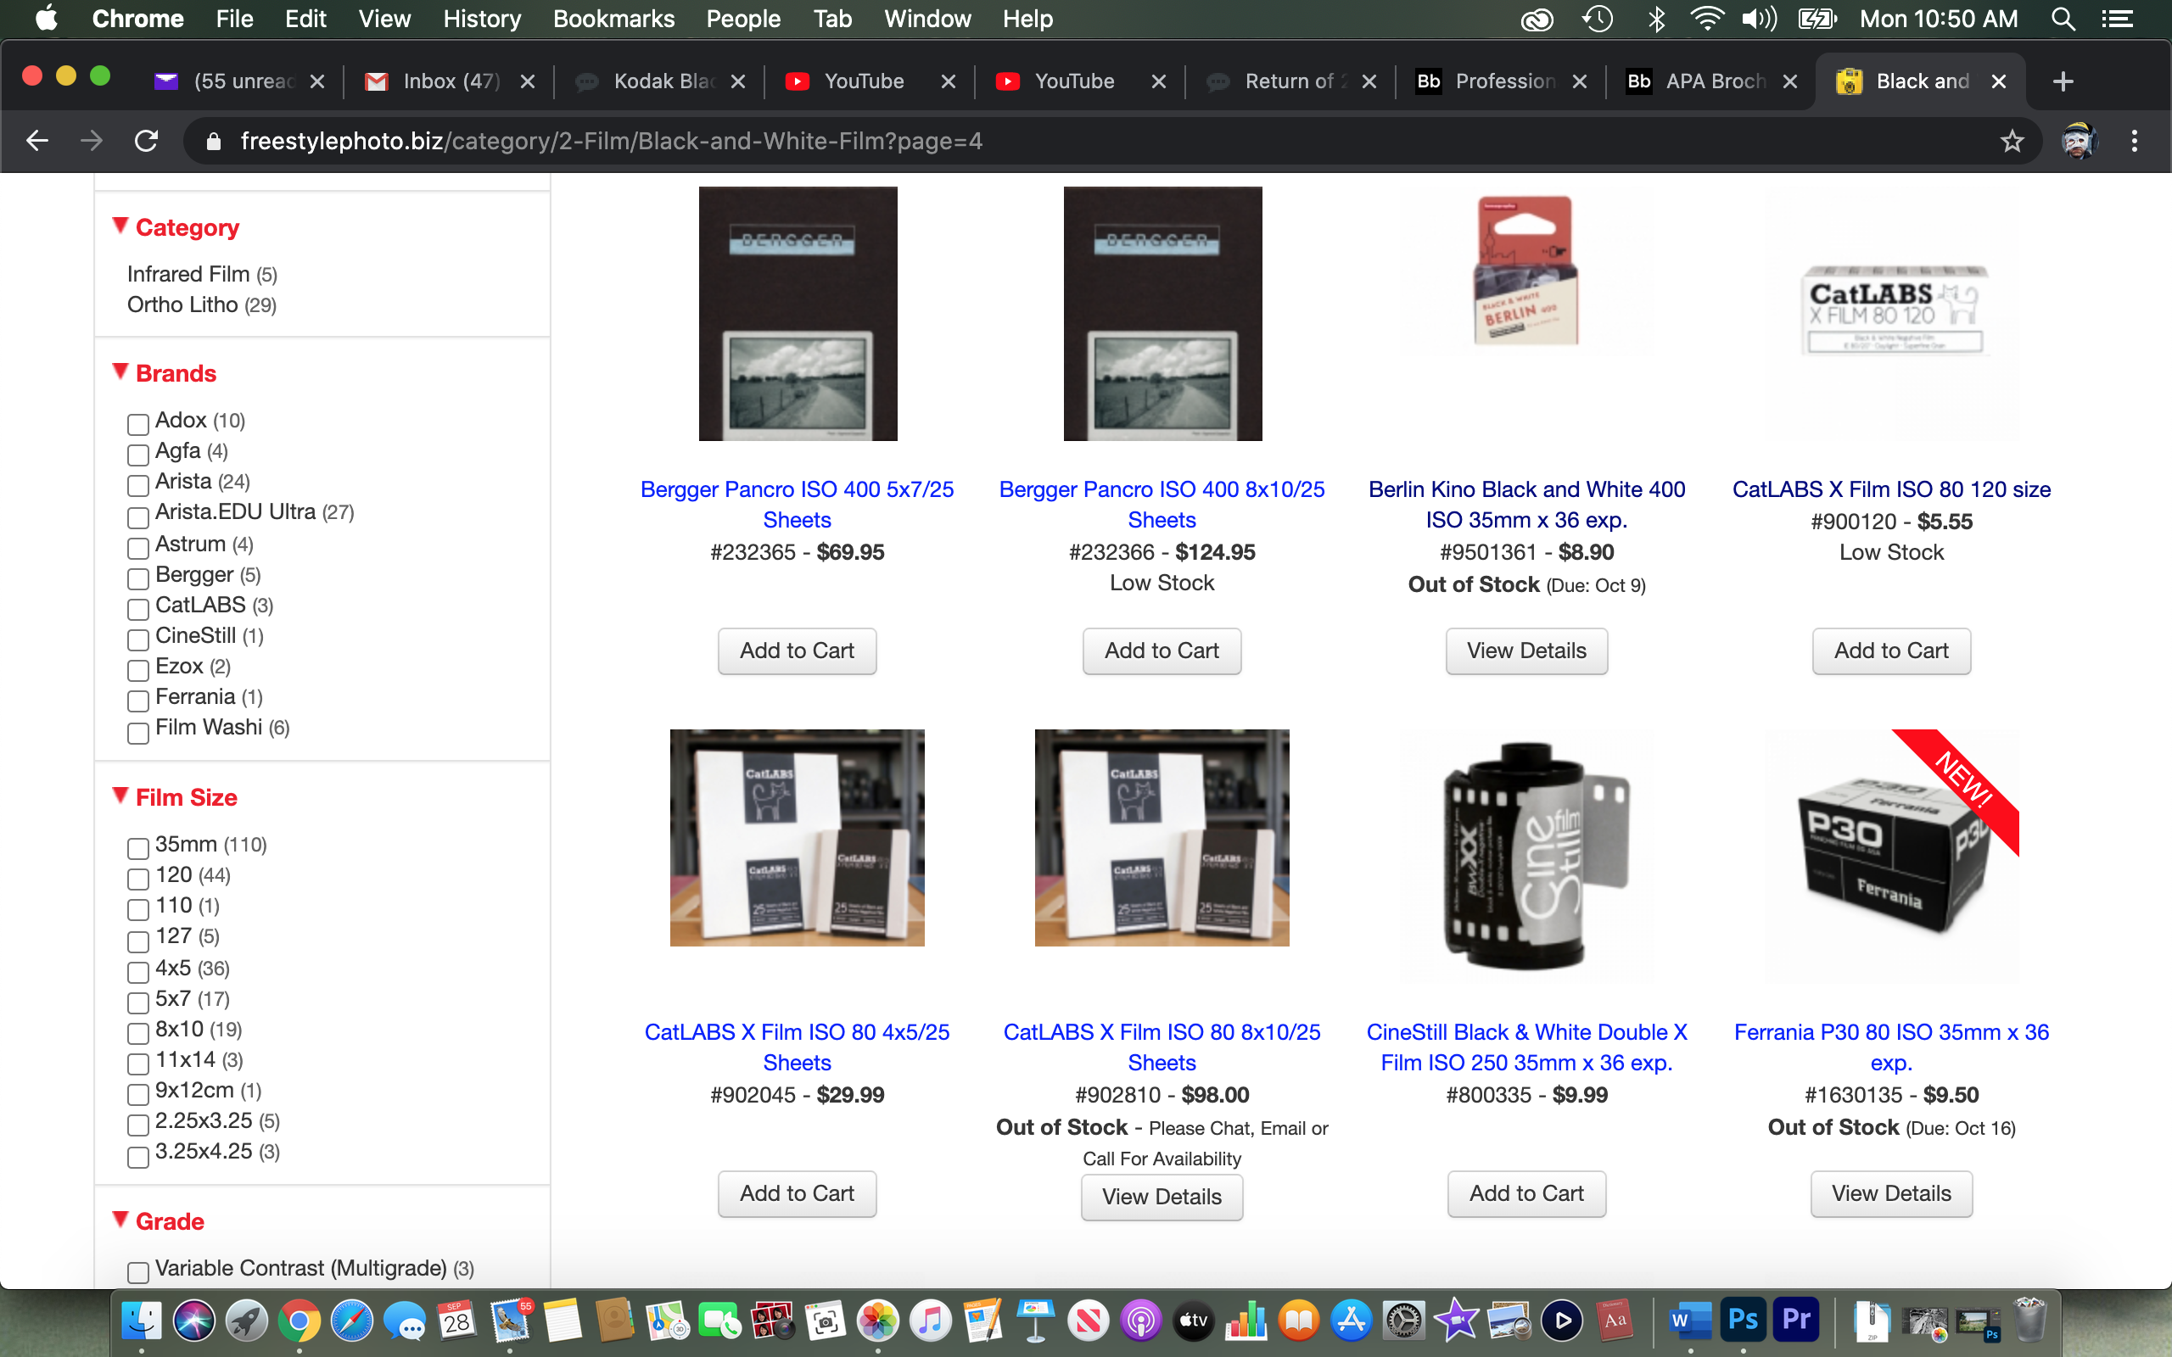
Task: Reload the current page
Action: [x=146, y=141]
